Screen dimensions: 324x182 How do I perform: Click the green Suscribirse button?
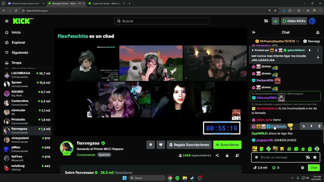(227, 145)
